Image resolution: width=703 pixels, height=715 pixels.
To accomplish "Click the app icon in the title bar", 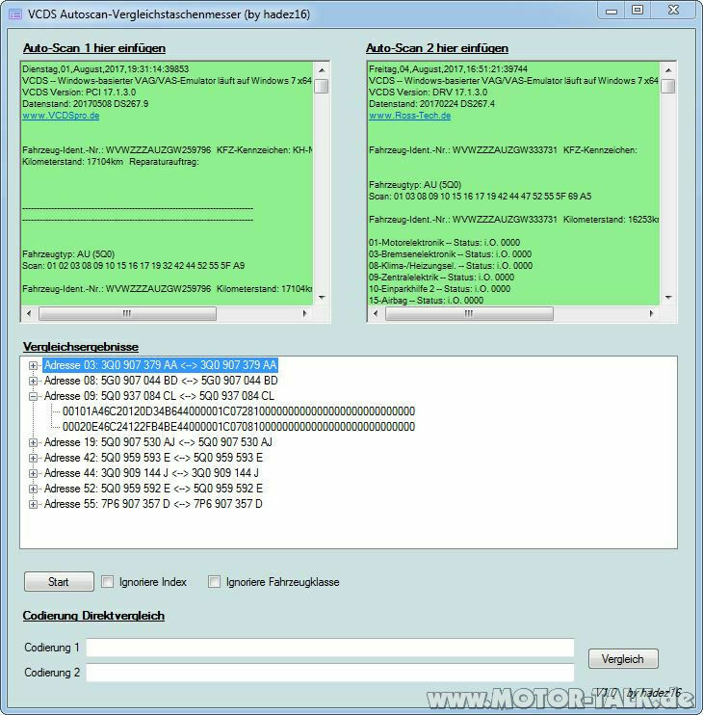I will [x=15, y=14].
